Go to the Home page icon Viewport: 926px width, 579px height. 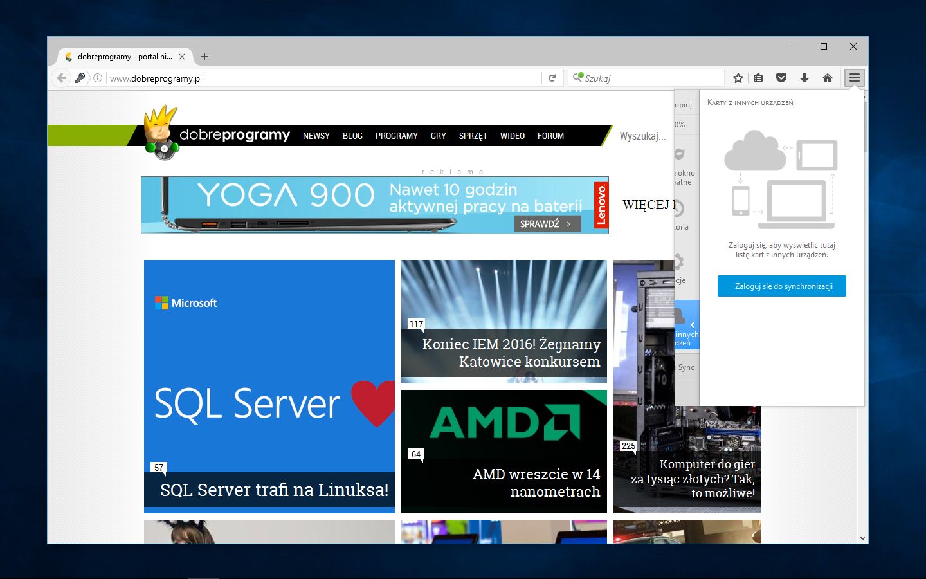click(828, 78)
